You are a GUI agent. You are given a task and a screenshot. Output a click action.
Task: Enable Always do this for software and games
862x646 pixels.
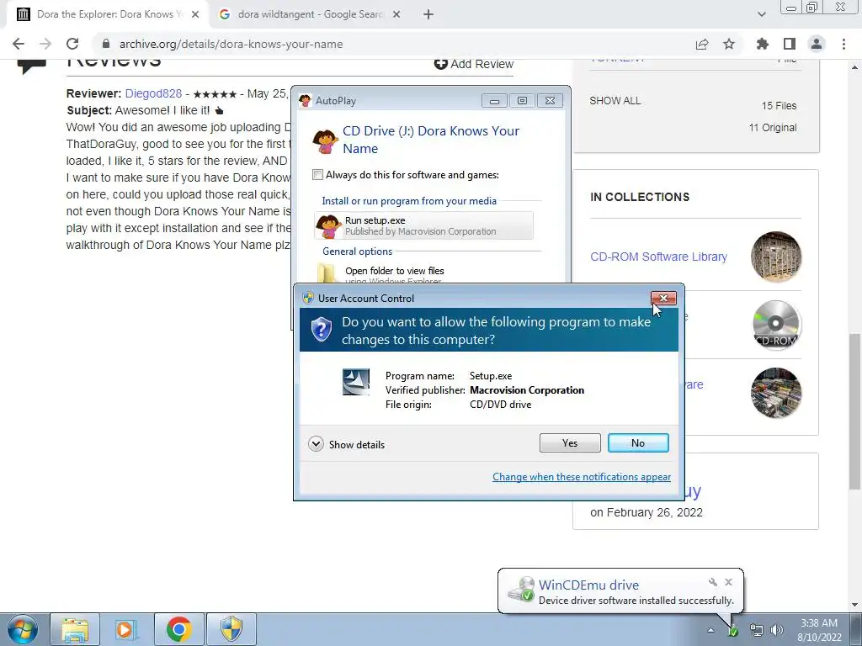pos(317,175)
